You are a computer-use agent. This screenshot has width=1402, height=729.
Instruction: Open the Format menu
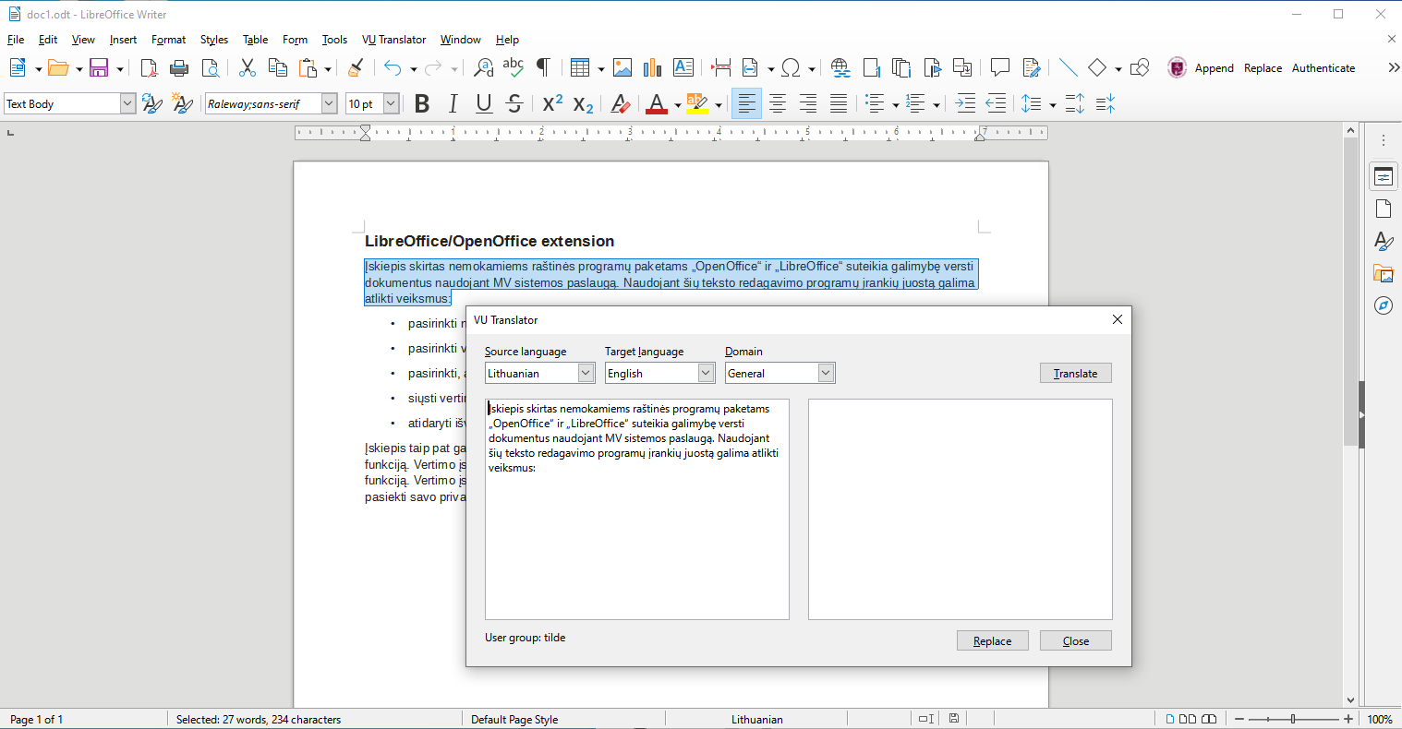click(168, 40)
